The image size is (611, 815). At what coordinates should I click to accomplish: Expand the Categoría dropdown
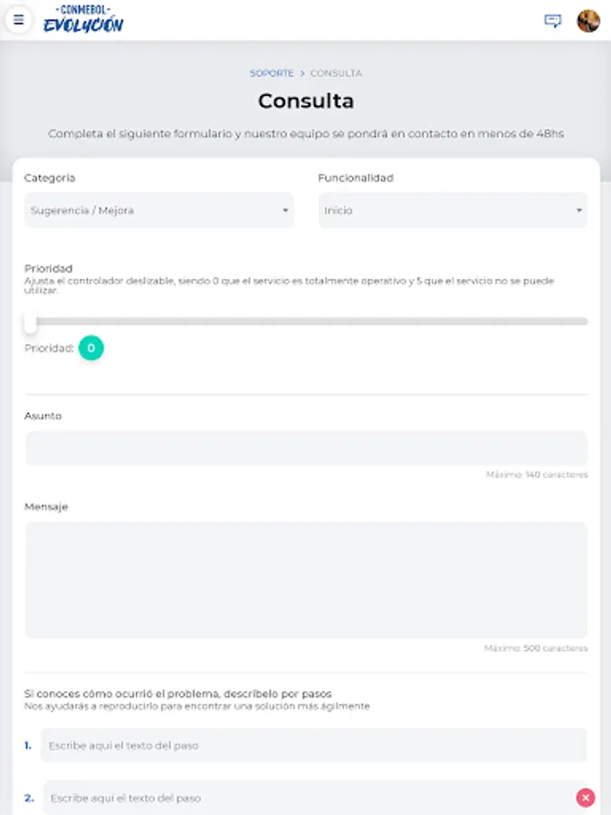click(159, 210)
